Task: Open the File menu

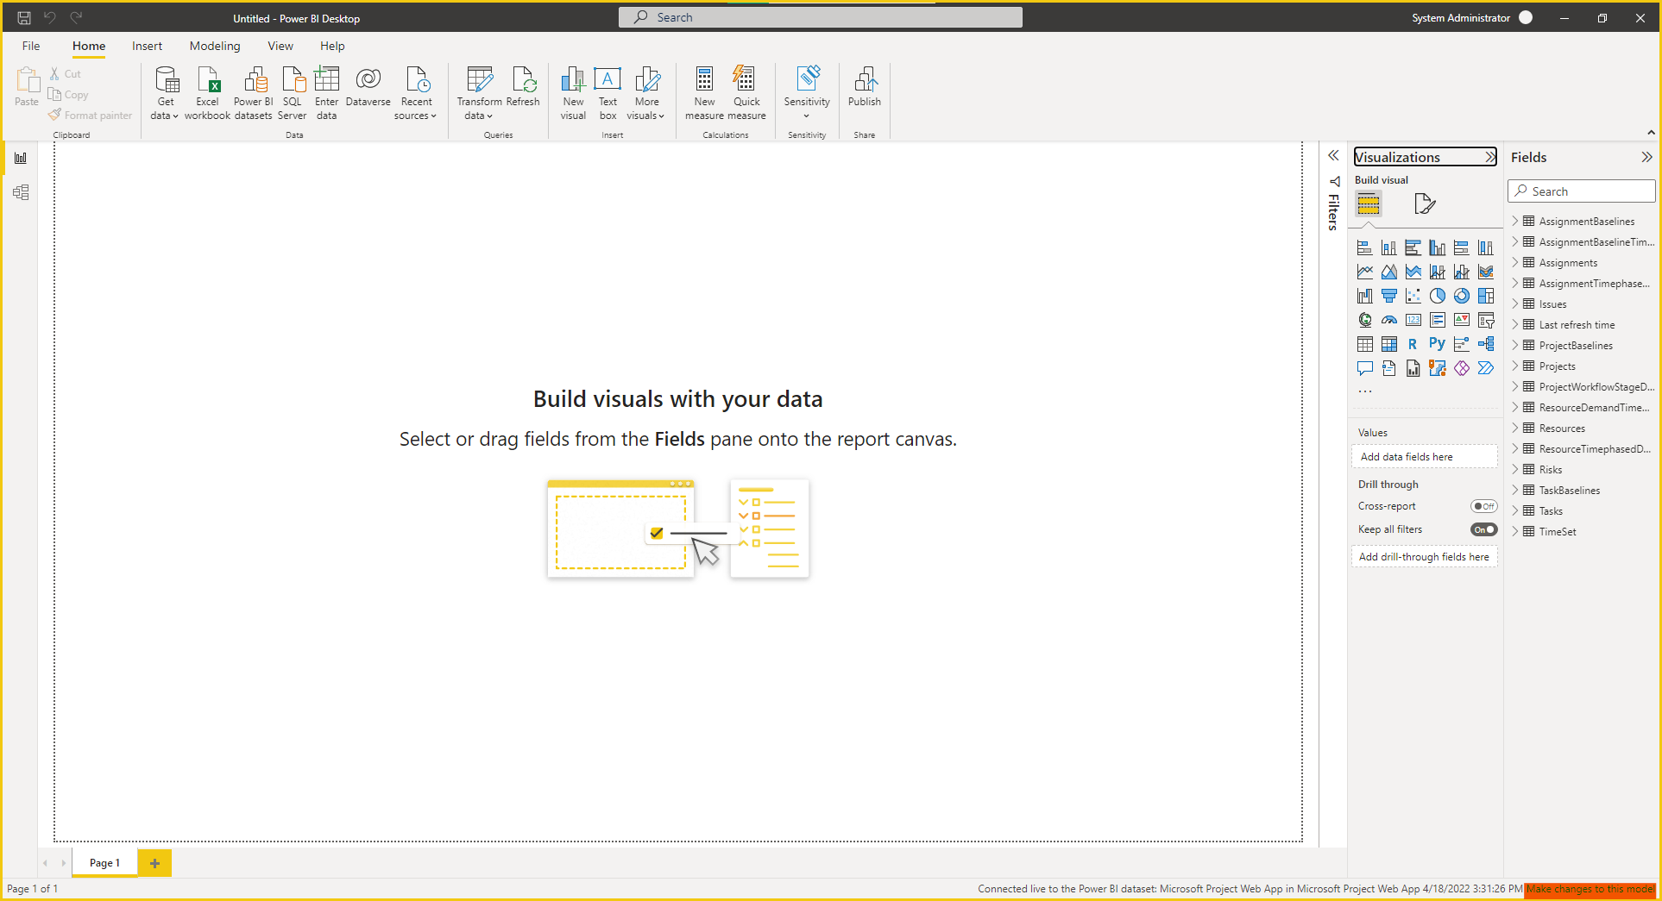Action: click(x=31, y=46)
